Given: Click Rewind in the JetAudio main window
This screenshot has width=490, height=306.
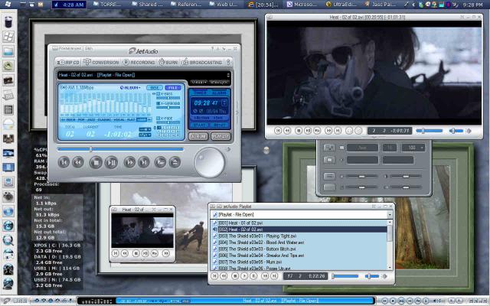Looking at the screenshot, I should click(x=78, y=162).
